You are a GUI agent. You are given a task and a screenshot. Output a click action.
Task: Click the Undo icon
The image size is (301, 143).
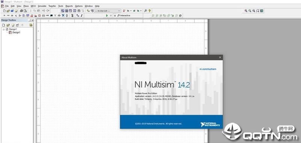44,11
